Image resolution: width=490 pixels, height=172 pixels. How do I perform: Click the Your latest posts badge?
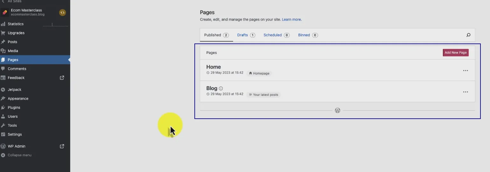click(x=263, y=95)
